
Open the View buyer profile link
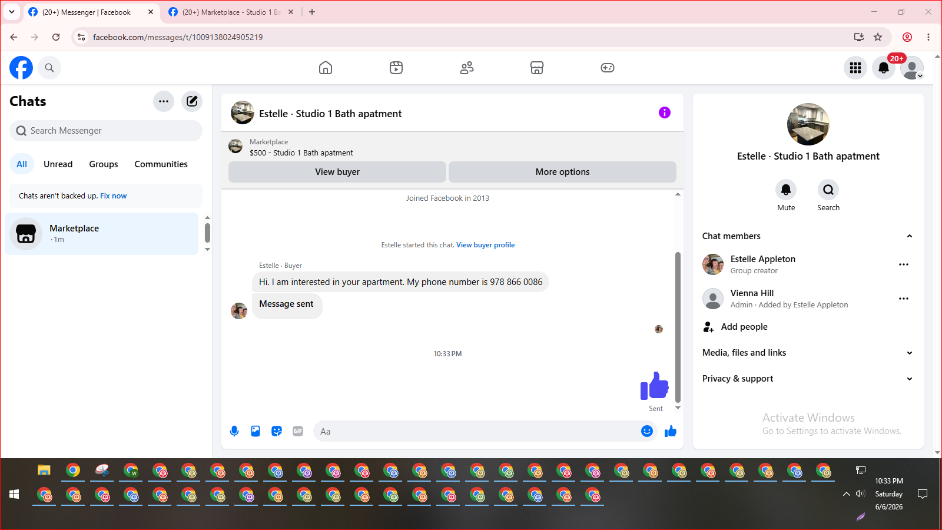coord(486,245)
